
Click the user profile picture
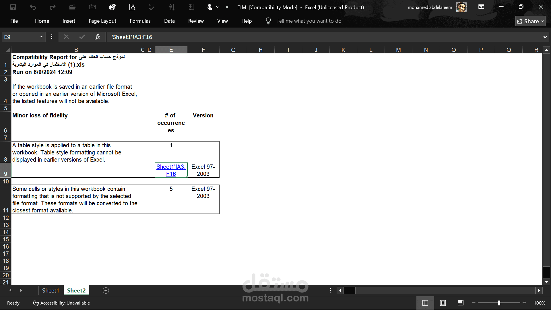pos(461,7)
